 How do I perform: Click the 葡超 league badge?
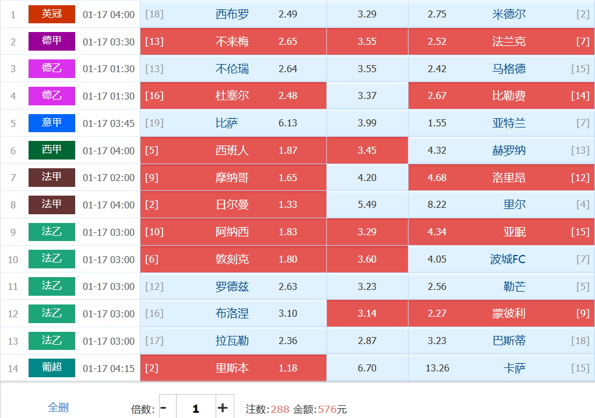pos(52,368)
